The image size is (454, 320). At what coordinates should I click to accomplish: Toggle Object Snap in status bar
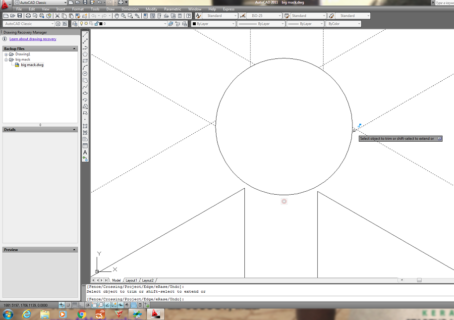point(94,305)
